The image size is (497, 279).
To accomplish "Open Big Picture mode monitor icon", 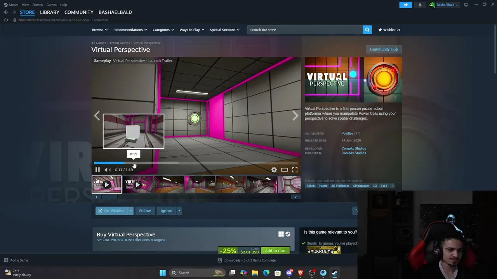I will (466, 5).
